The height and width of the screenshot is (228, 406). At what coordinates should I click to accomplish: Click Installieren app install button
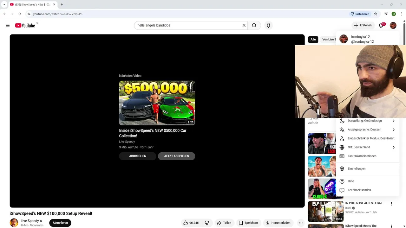(x=360, y=14)
